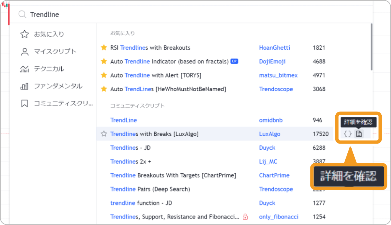Screen dimensions: 391x225
Task: Open author ChartPrime profile link
Action: pos(274,175)
